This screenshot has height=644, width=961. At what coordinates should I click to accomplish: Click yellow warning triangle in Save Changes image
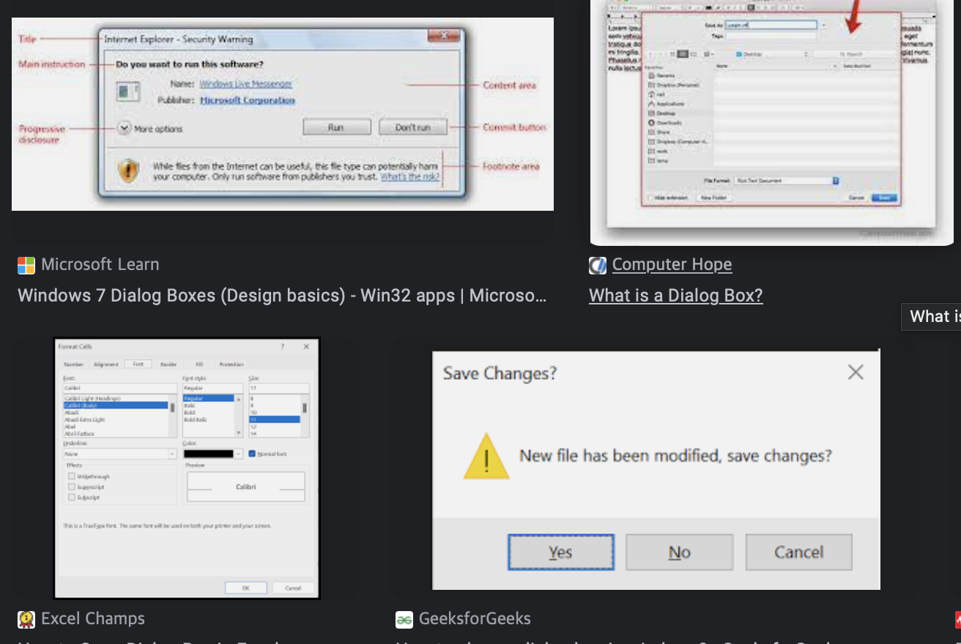tap(486, 457)
